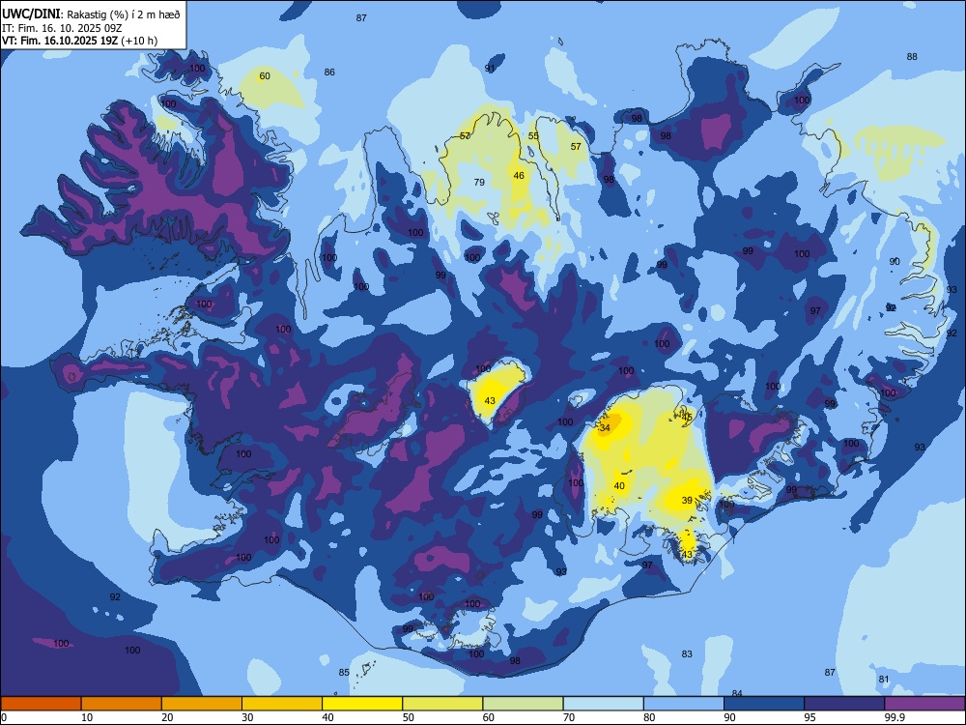The image size is (966, 725).
Task: Click the gold 30–40 legend swatch
Action: 282,704
